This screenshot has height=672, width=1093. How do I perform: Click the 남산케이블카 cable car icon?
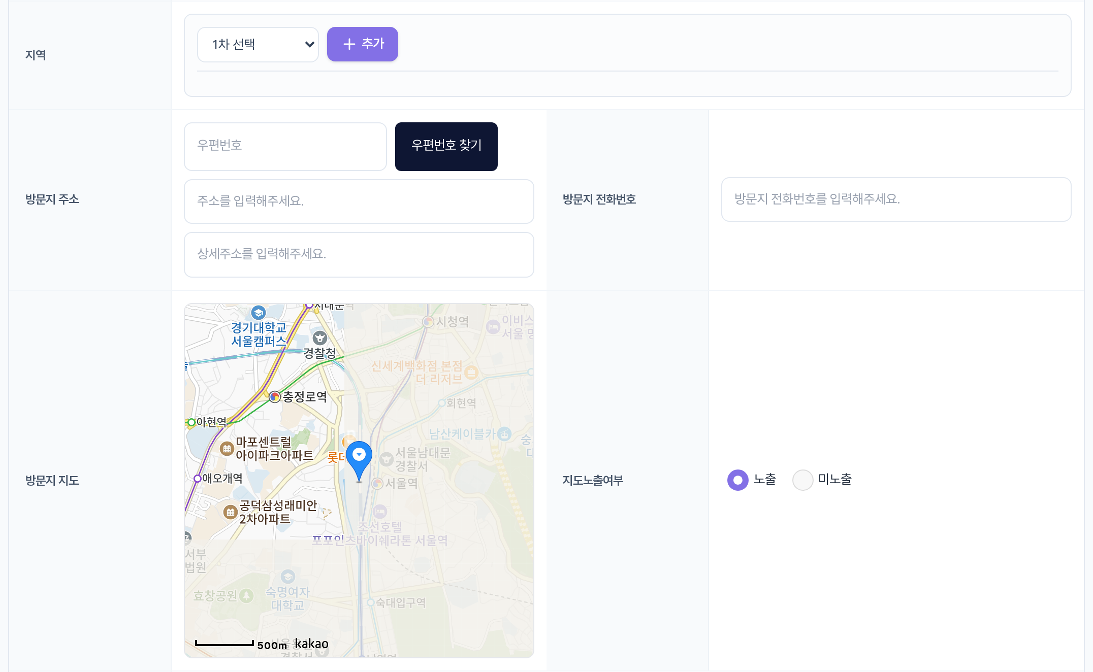(x=504, y=433)
